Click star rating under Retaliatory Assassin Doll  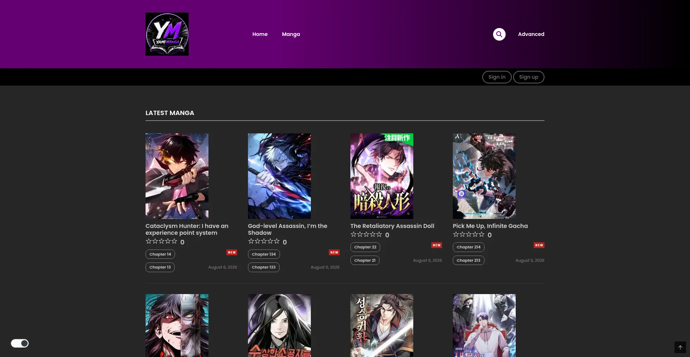[366, 234]
